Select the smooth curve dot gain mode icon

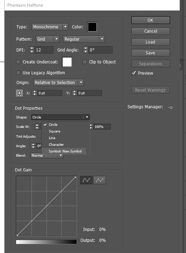86,180
